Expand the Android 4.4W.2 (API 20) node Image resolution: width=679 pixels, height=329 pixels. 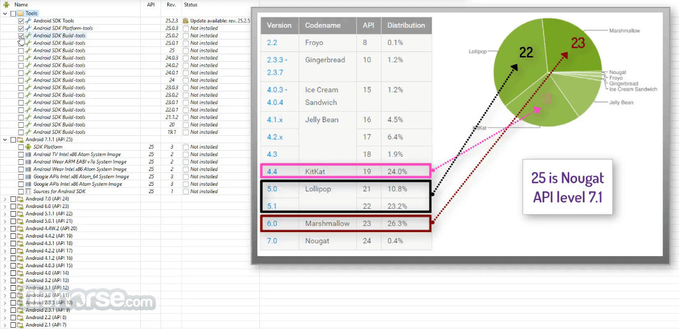pos(5,228)
